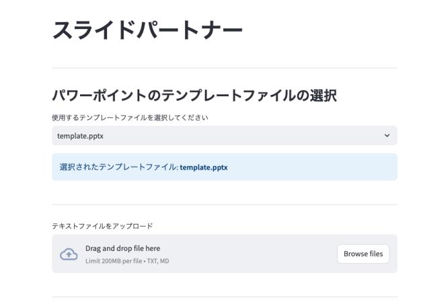
Task: Click the empty middle of the file drop zone
Action: pyautogui.click(x=249, y=254)
